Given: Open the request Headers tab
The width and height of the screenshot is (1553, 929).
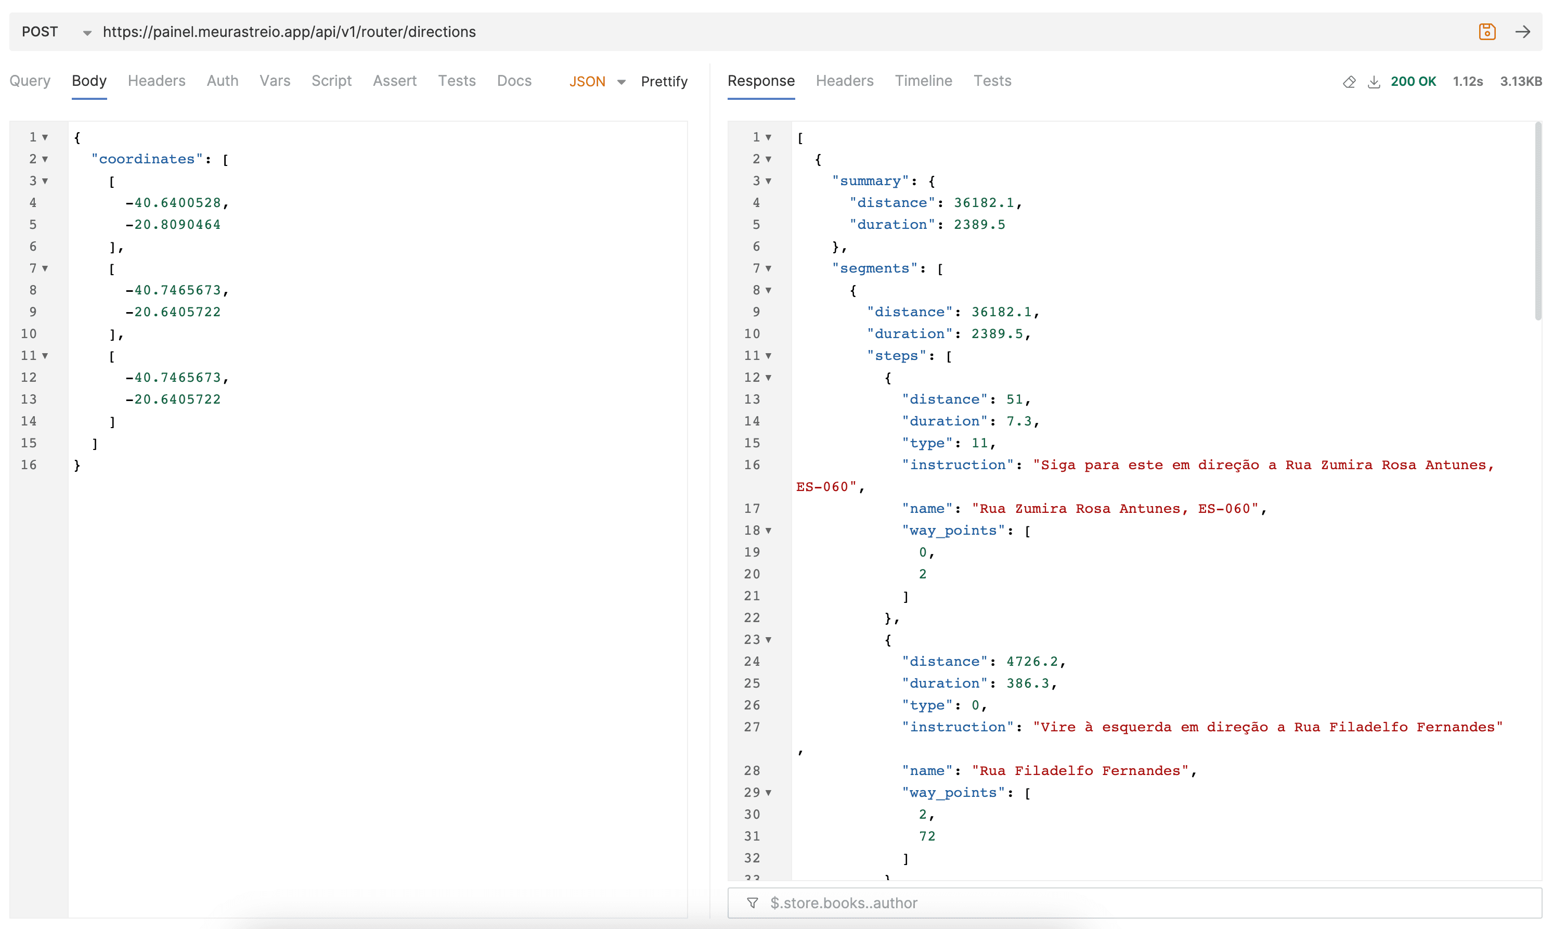Looking at the screenshot, I should (x=157, y=81).
